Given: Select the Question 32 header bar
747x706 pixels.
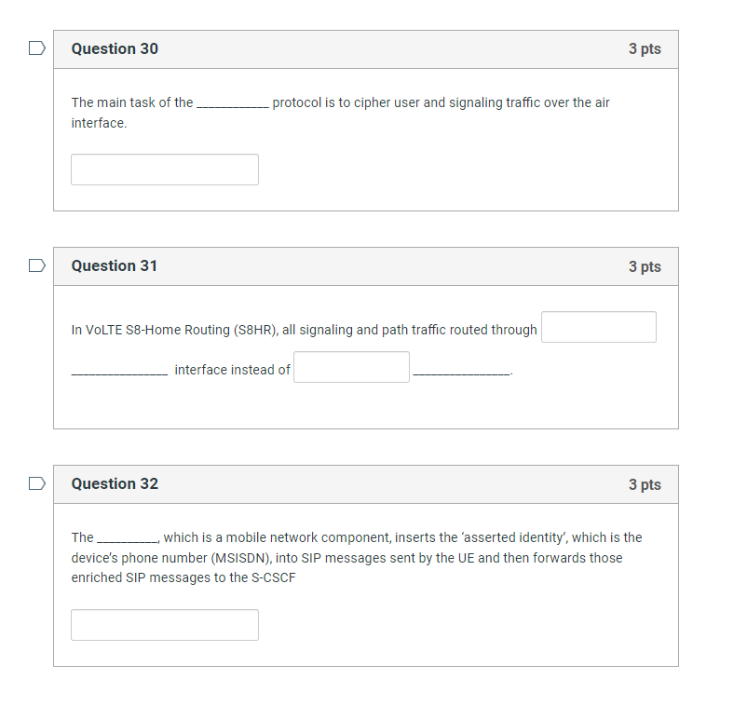Looking at the screenshot, I should tap(365, 484).
